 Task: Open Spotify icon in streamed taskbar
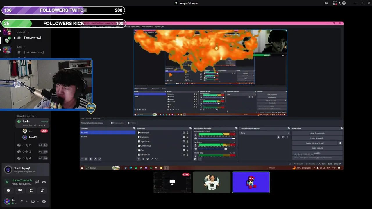tap(136, 168)
